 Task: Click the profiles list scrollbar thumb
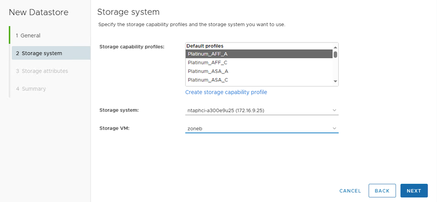tap(335, 54)
